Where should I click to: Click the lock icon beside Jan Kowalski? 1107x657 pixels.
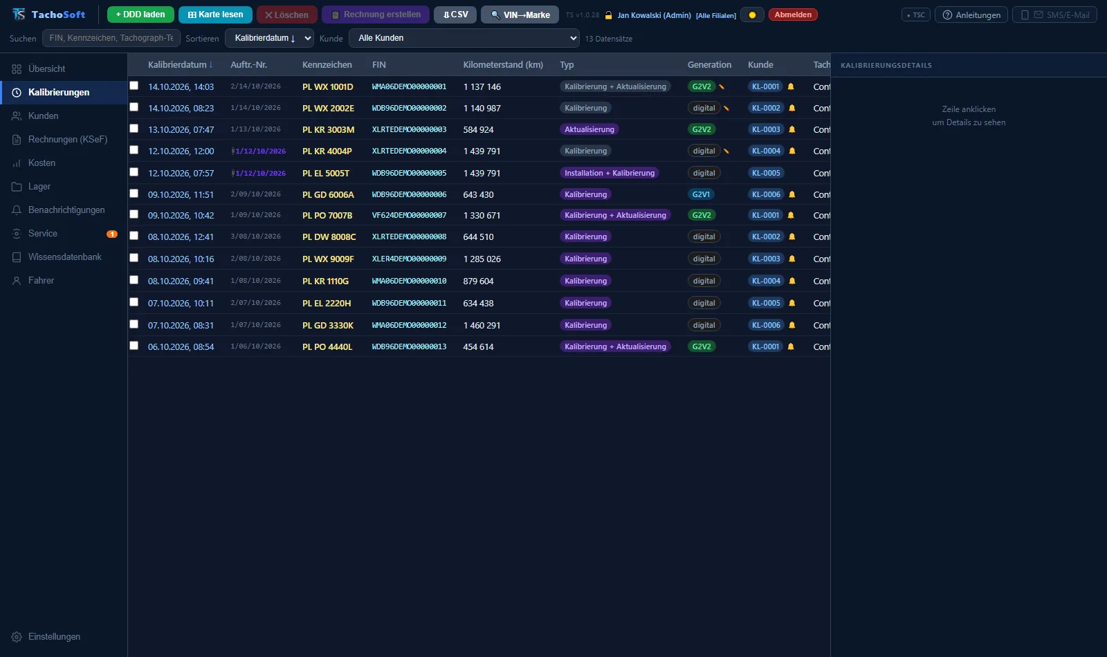[x=608, y=15]
